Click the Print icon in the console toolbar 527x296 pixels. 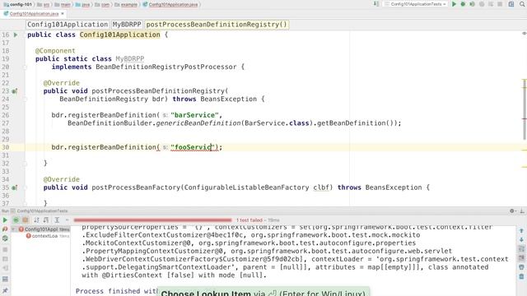tap(521, 267)
